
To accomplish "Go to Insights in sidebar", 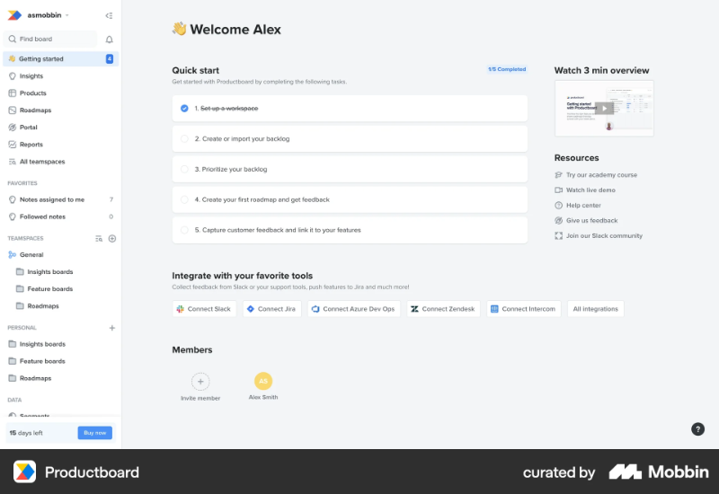I will coord(31,76).
